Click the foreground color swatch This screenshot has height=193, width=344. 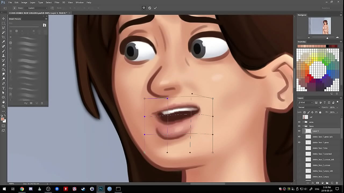2,119
